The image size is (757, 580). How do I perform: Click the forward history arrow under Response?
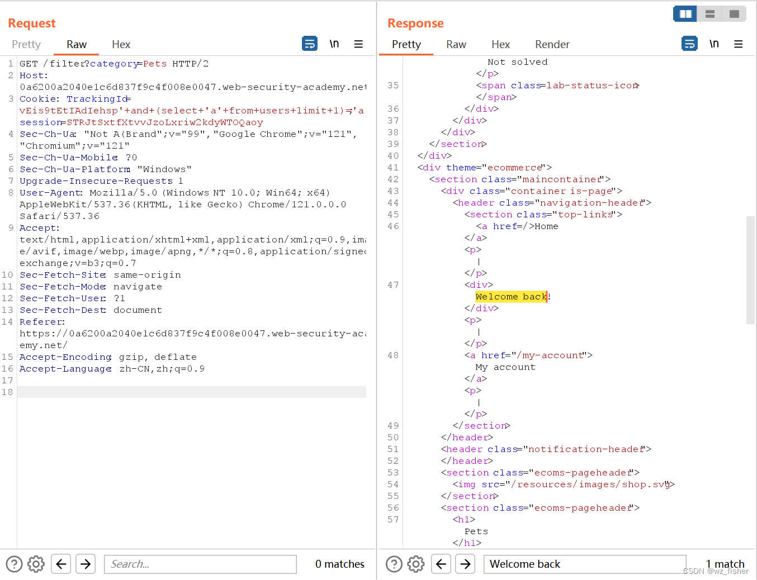465,564
